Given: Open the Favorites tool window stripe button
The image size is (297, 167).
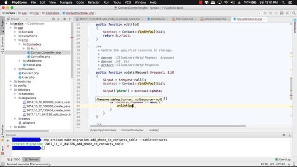Looking at the screenshot, I should (2, 133).
